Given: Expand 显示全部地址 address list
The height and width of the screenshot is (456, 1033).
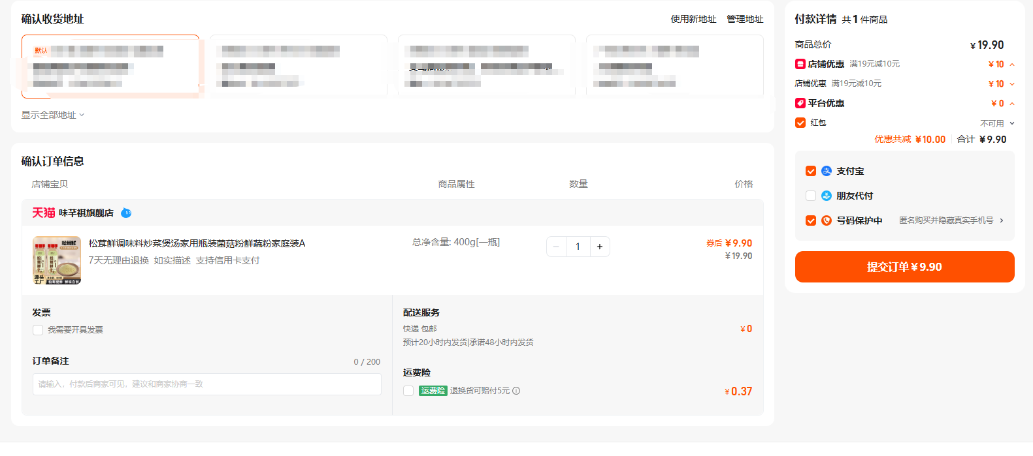Looking at the screenshot, I should 53,115.
